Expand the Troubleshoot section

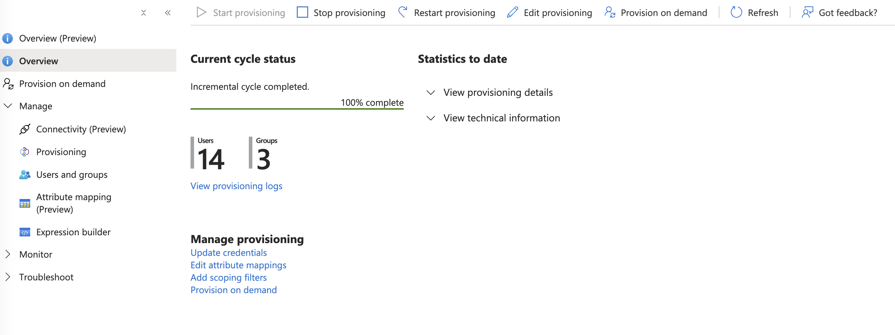point(8,277)
